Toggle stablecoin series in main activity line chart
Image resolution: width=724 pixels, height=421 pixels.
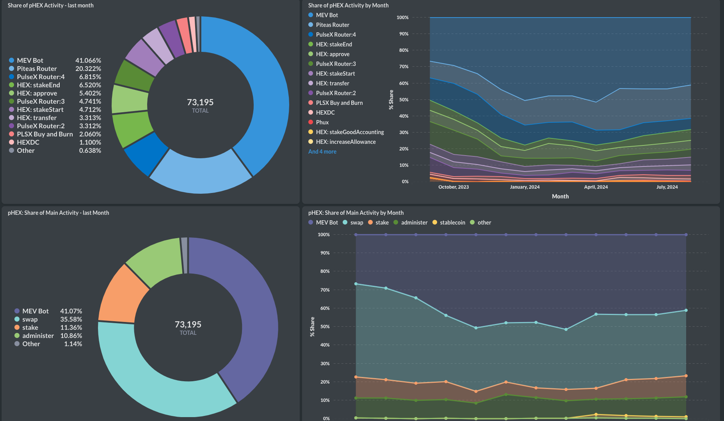click(x=449, y=223)
